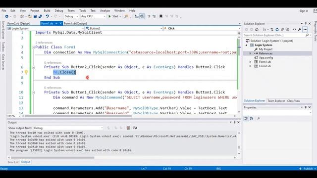This screenshot has width=317, height=178.
Task: Close the Form1.vb editor tab
Action: click(x=60, y=24)
